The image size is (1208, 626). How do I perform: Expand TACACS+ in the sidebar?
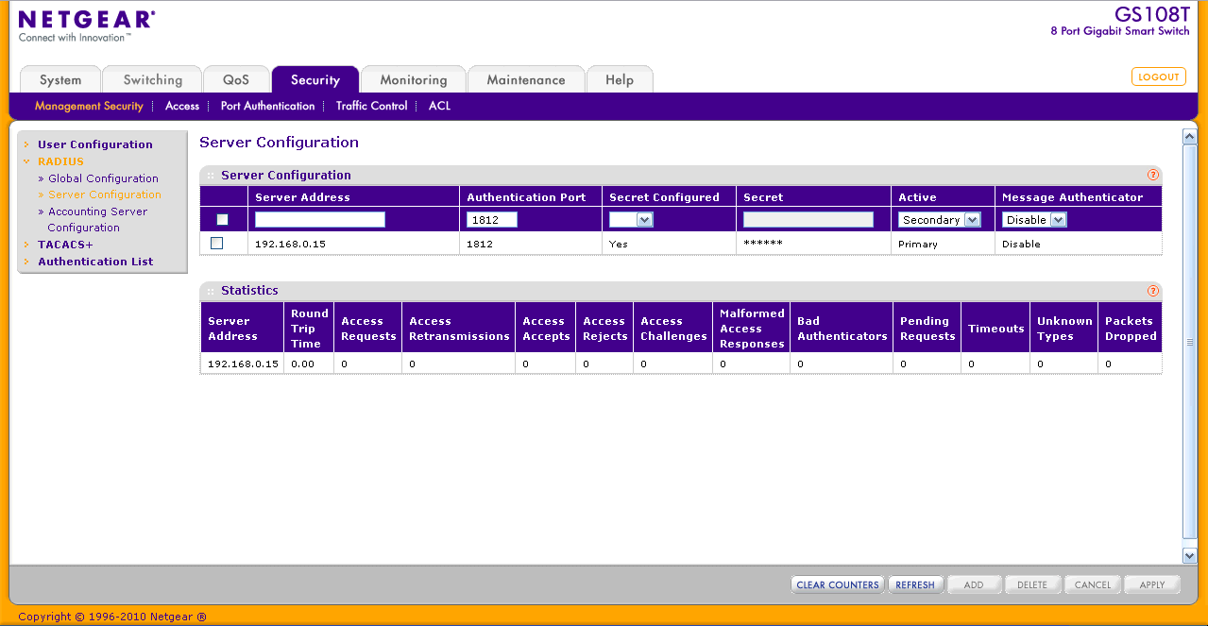coord(65,245)
